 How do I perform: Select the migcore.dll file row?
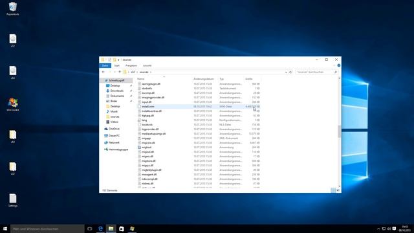tap(199, 142)
